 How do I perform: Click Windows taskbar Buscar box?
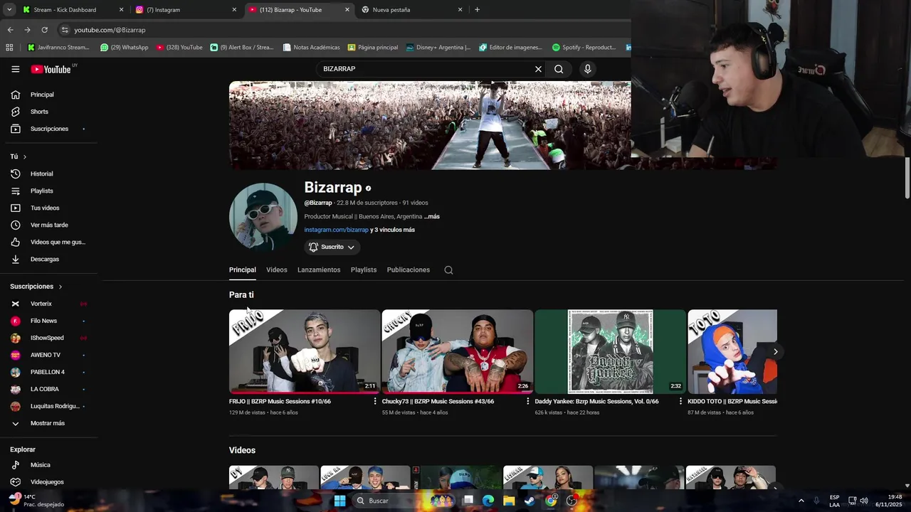pos(387,501)
